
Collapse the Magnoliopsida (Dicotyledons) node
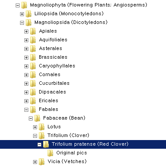pos(22,23)
